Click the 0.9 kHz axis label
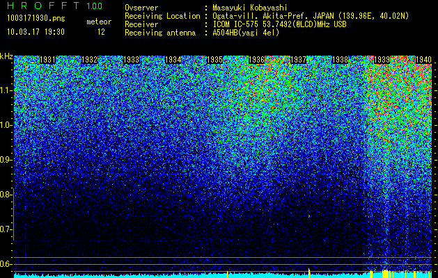Image resolution: width=438 pixels, height=278 pixels. coord(5,160)
